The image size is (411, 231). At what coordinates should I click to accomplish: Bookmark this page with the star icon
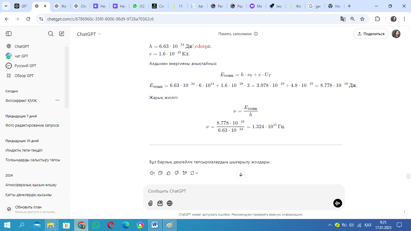coord(362,19)
